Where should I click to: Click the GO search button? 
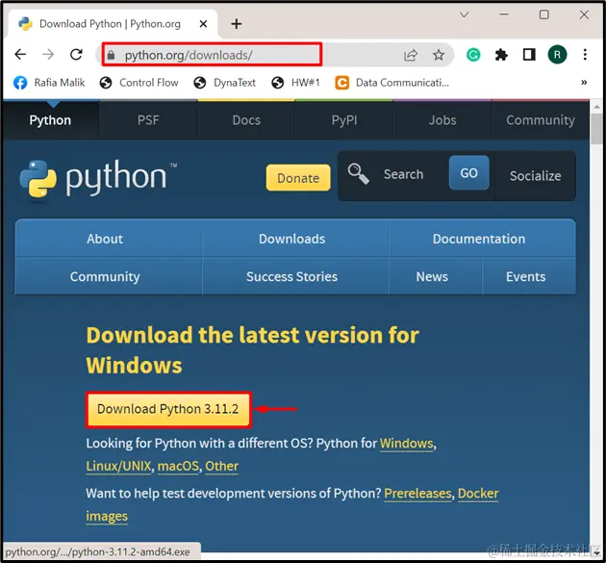click(468, 173)
